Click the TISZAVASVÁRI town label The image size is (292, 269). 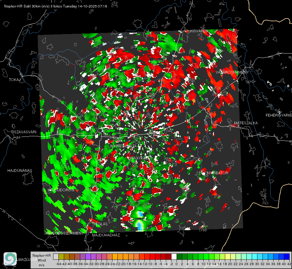[x=24, y=132]
